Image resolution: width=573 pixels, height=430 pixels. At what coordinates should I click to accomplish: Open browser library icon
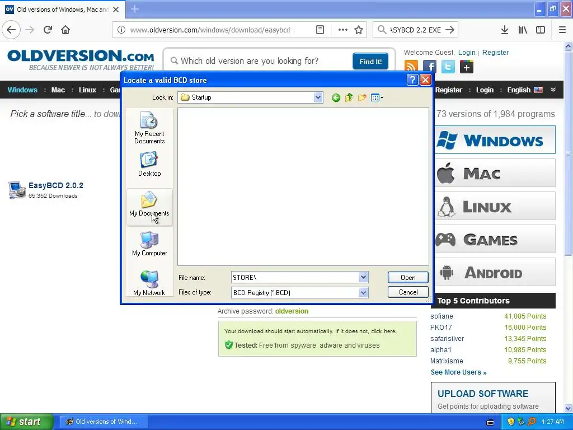click(523, 30)
